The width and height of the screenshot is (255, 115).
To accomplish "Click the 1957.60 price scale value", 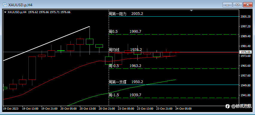I will tap(245, 76).
